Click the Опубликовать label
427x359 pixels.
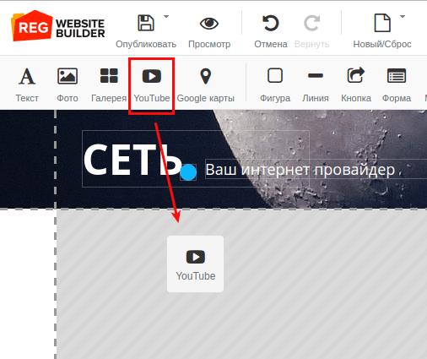tap(146, 44)
